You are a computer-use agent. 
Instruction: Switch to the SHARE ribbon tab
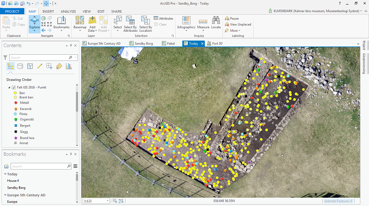[117, 11]
